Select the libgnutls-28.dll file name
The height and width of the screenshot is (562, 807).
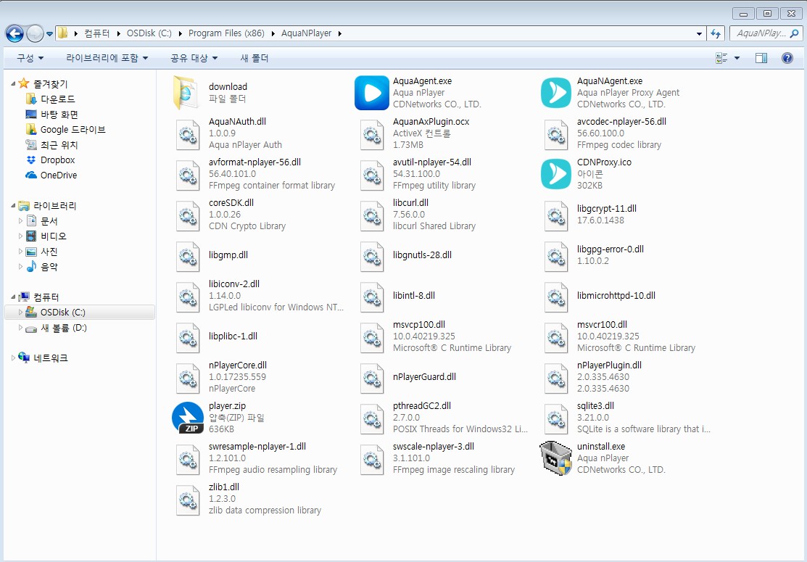(422, 255)
